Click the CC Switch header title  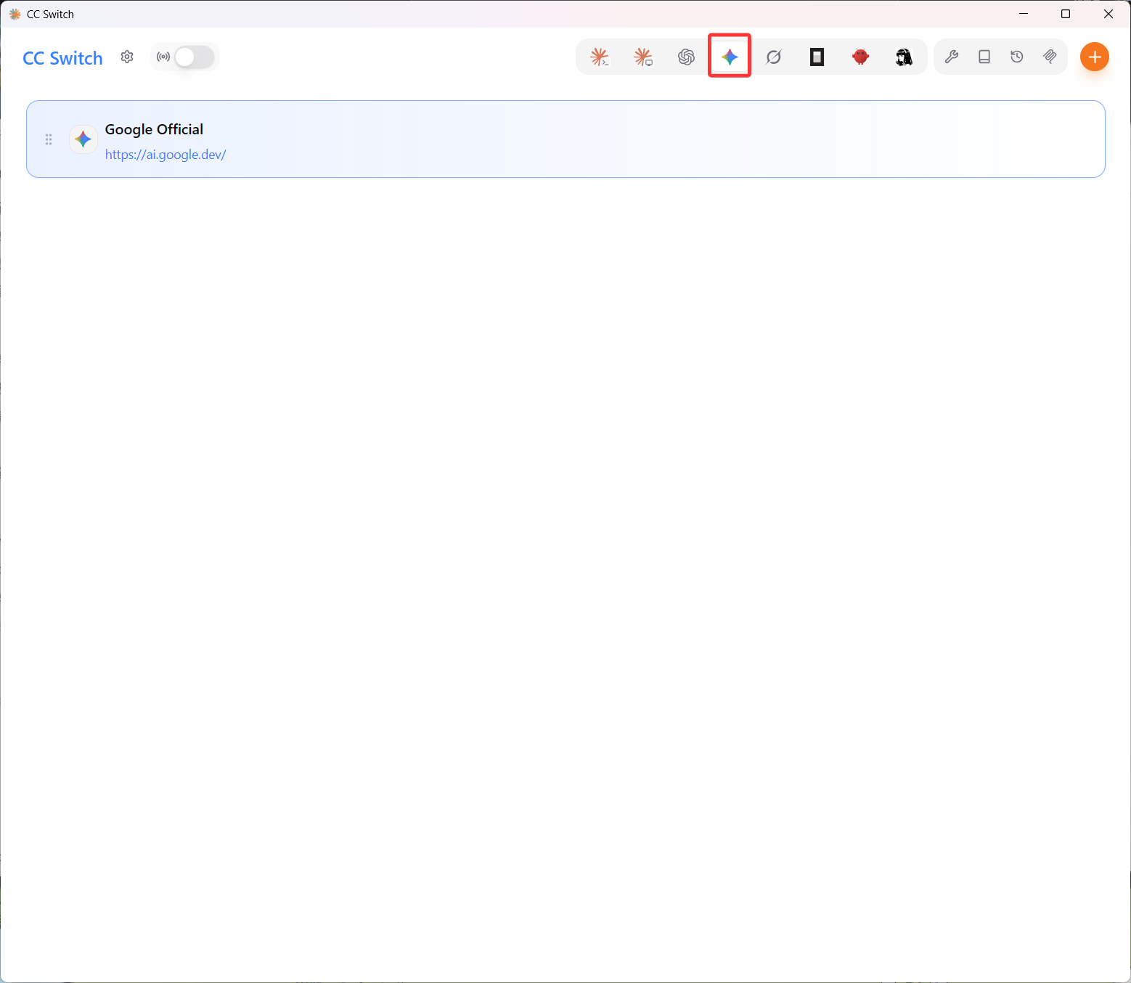coord(63,58)
